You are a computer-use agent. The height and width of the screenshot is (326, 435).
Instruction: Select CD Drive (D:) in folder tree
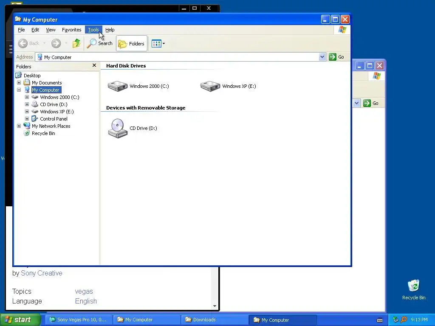[x=54, y=104]
